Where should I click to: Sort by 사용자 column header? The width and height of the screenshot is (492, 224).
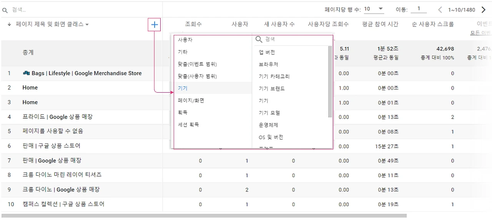(x=239, y=24)
